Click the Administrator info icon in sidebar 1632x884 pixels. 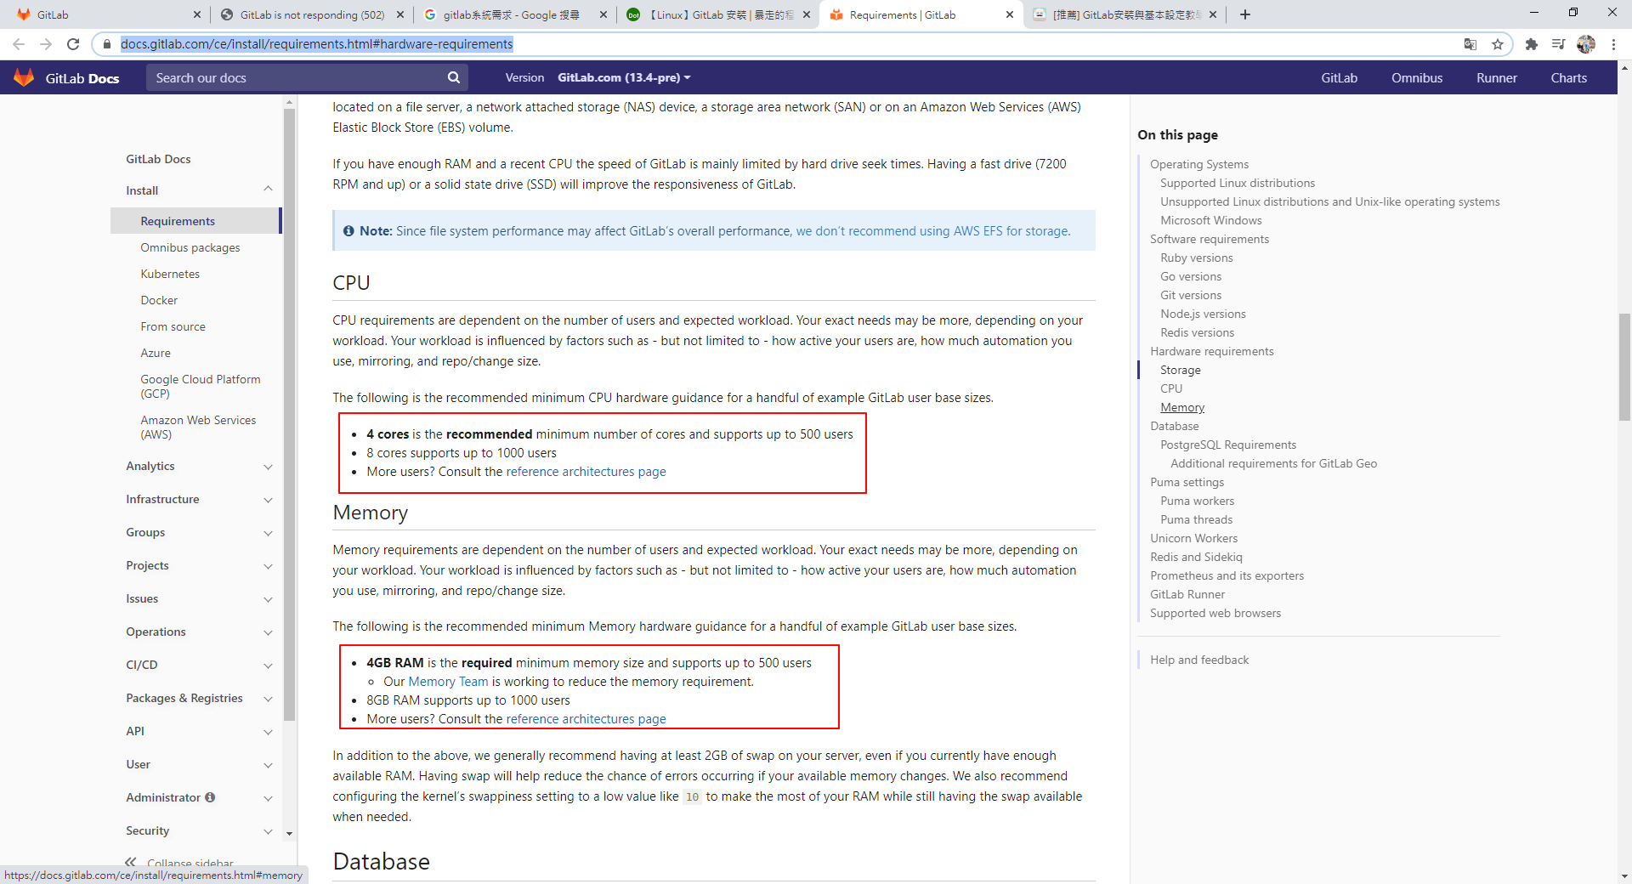(x=210, y=797)
